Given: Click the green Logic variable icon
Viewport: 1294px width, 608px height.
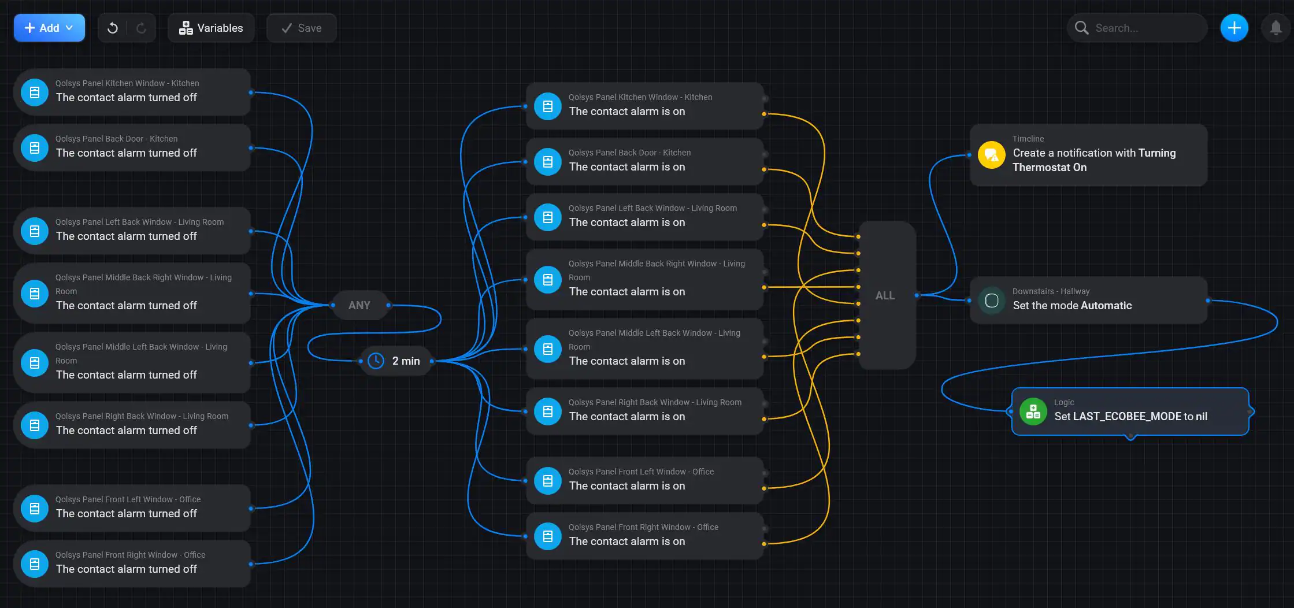Looking at the screenshot, I should tap(1033, 411).
